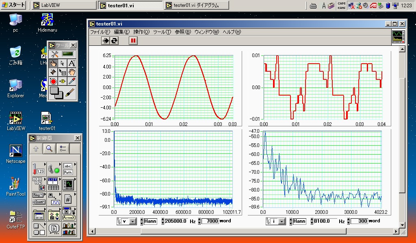Open the Boolean switch and LED subpalette
Screen dimensions: 416x243
[54, 169]
